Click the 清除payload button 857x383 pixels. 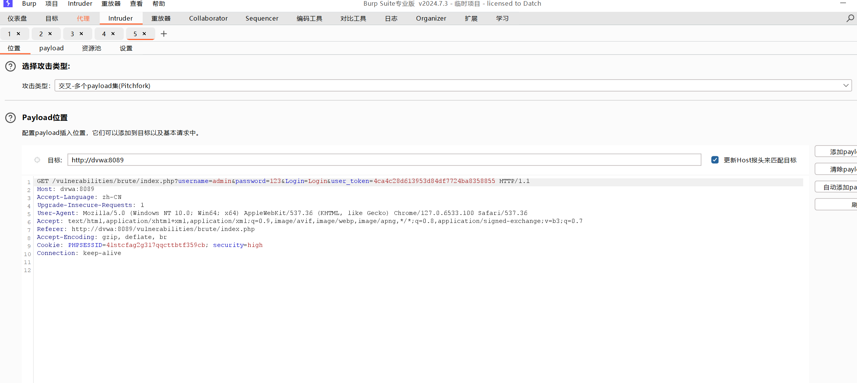point(836,169)
